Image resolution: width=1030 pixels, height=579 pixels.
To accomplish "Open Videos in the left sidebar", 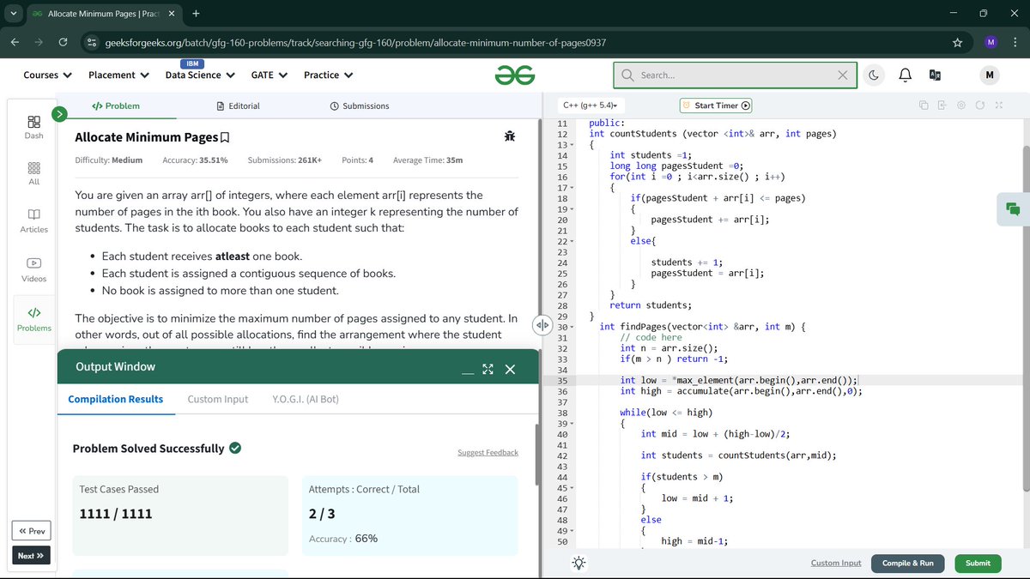I will click(x=34, y=269).
